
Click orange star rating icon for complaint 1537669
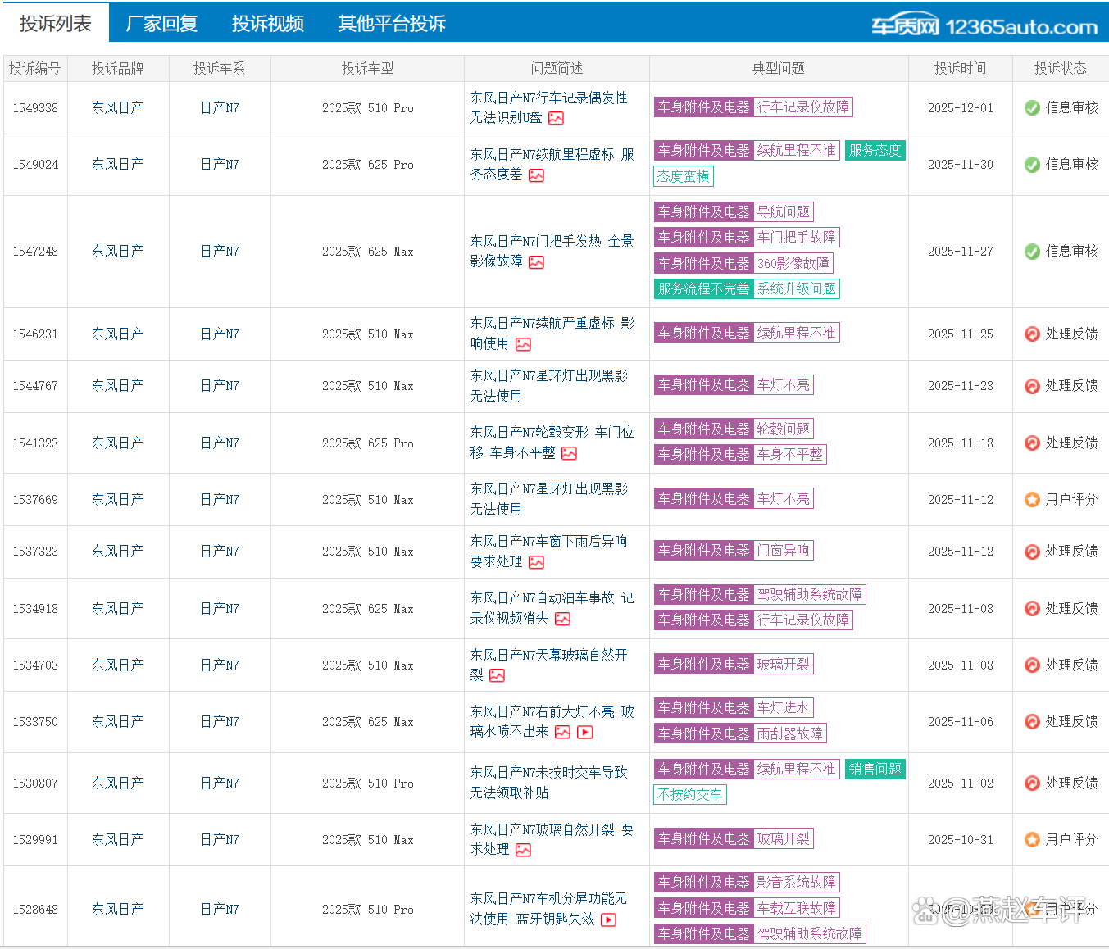(1032, 500)
